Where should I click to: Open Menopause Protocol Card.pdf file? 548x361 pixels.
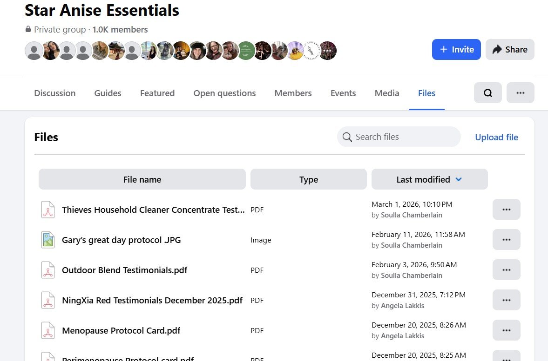click(121, 331)
